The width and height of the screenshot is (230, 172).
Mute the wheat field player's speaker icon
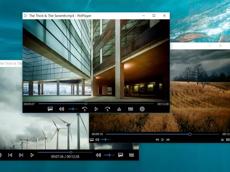pos(97,140)
